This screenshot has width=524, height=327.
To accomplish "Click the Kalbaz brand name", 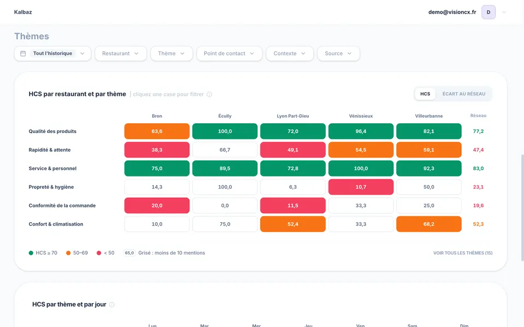I will (x=23, y=12).
